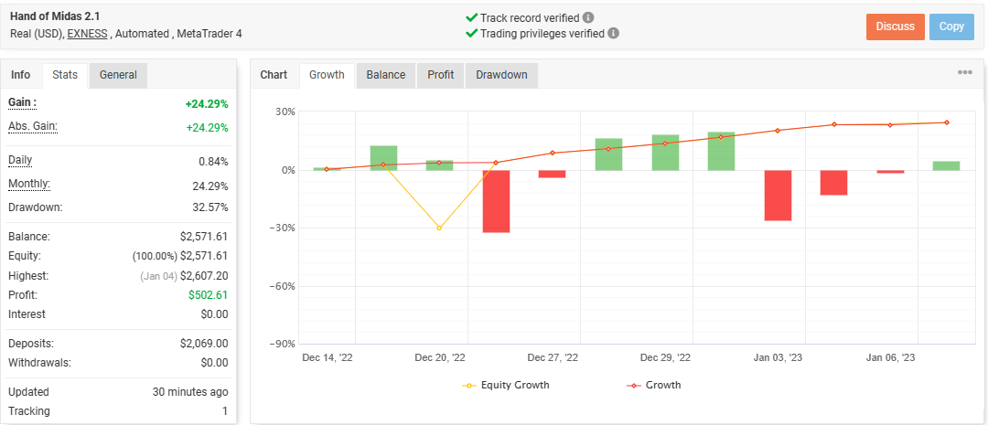Open the EXNESS broker link
The width and height of the screenshot is (988, 425).
pyautogui.click(x=88, y=34)
